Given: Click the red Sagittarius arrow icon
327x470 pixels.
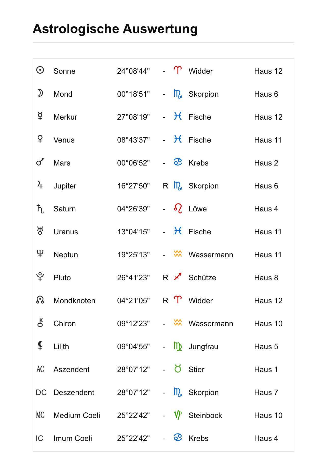Looking at the screenshot, I should [178, 277].
